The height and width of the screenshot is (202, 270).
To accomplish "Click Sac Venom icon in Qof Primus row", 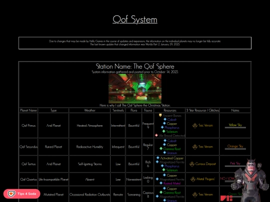I will [195, 126].
